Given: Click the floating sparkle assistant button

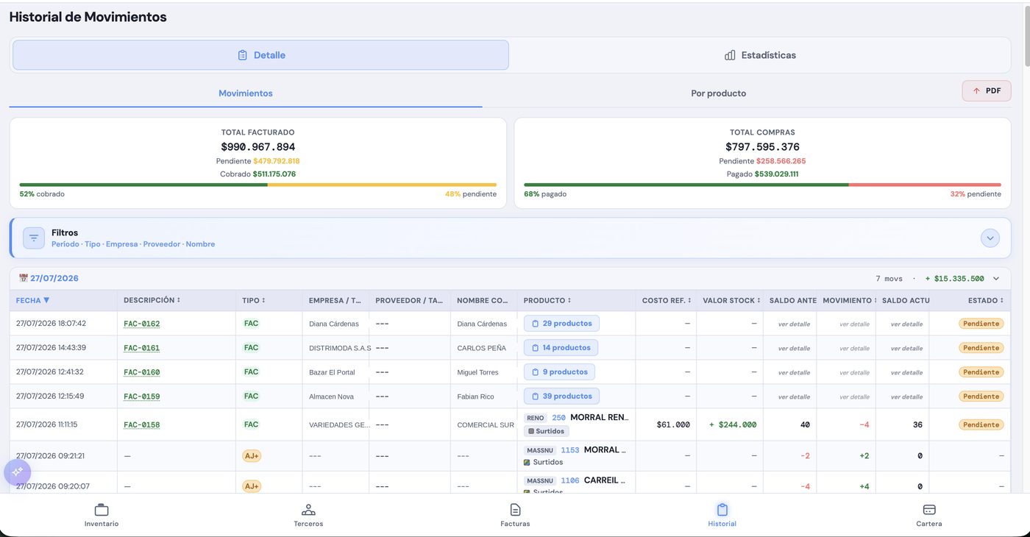Looking at the screenshot, I should tap(17, 472).
